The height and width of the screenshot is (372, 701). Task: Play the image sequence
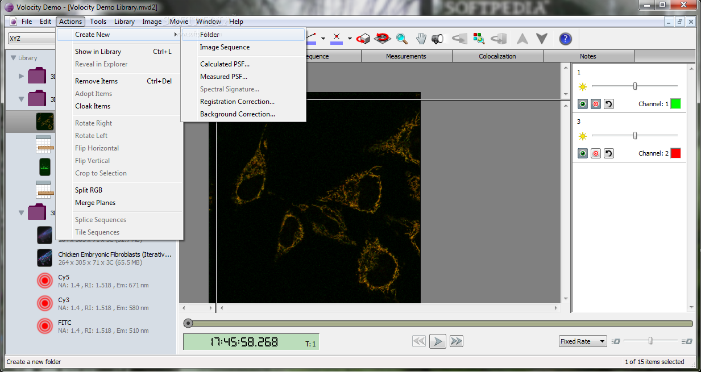(438, 341)
